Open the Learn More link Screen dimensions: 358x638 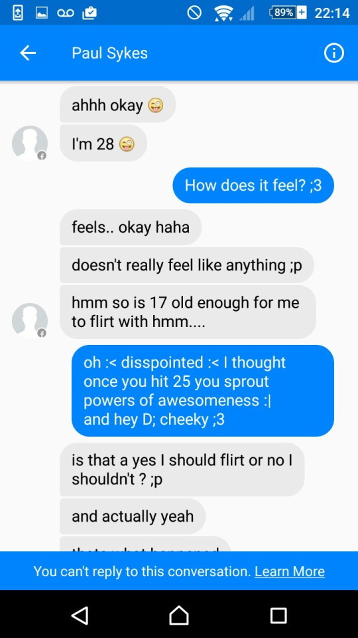[x=290, y=572]
